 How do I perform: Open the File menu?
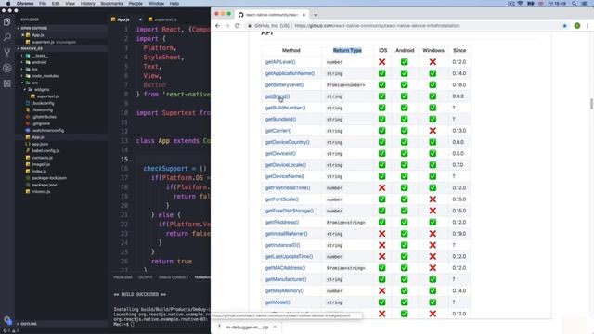point(43,4)
